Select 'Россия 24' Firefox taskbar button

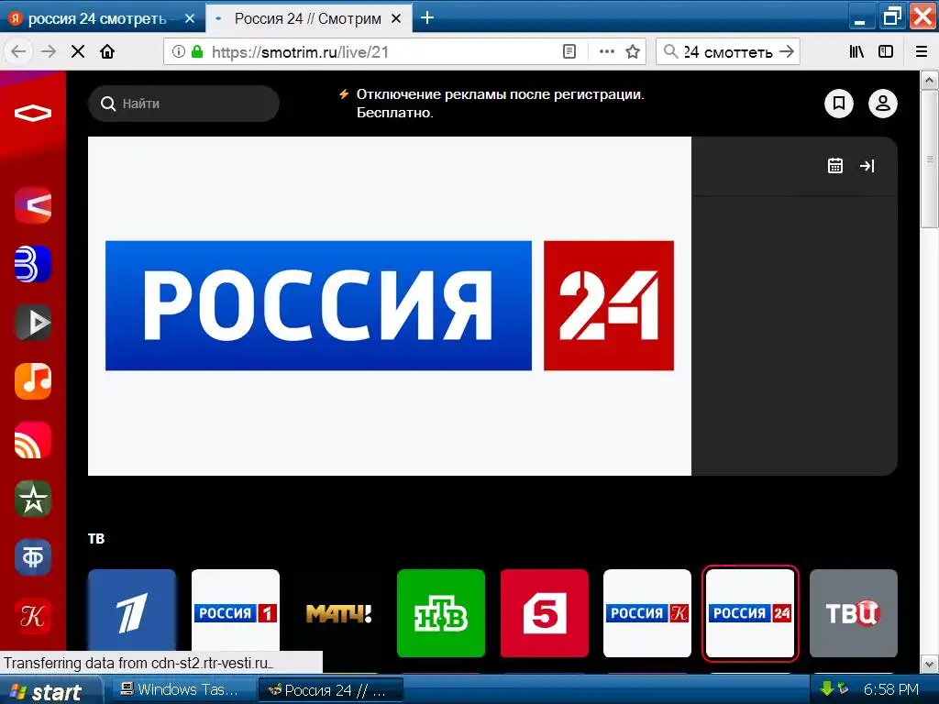coord(330,690)
